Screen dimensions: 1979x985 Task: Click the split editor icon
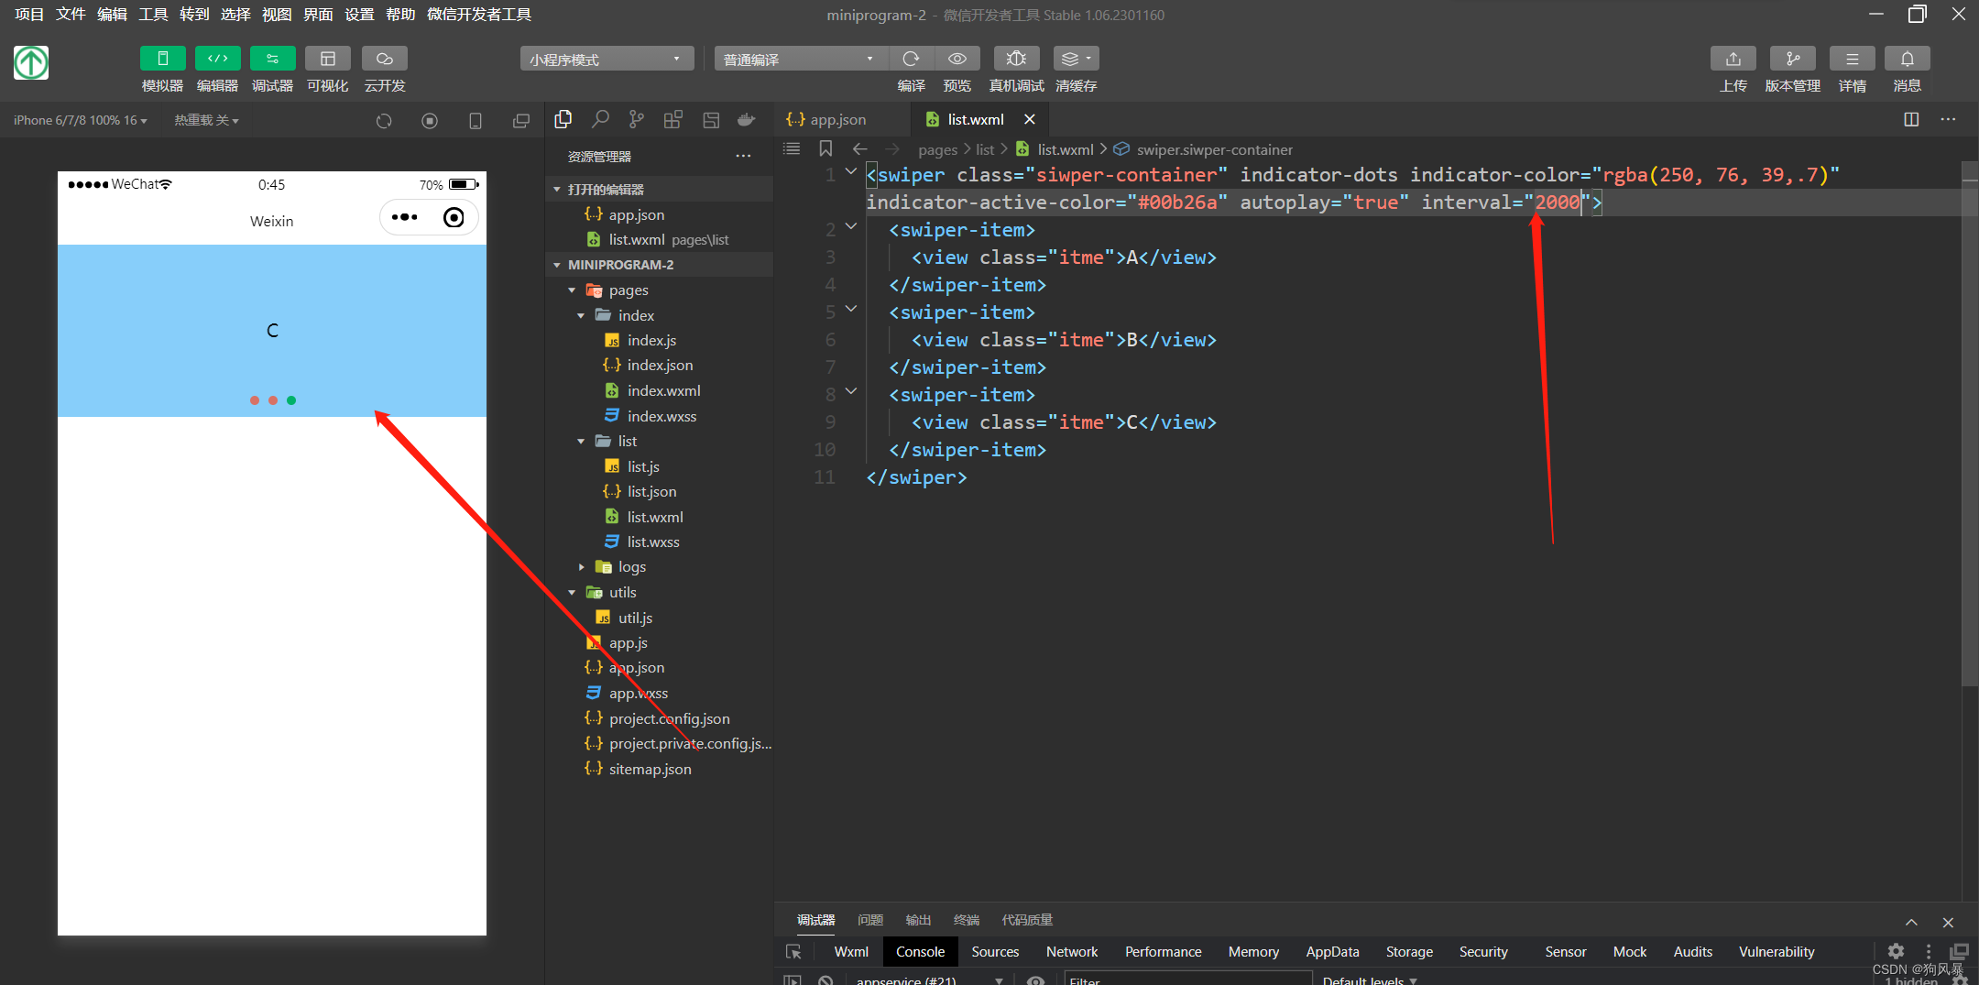coord(1911,119)
